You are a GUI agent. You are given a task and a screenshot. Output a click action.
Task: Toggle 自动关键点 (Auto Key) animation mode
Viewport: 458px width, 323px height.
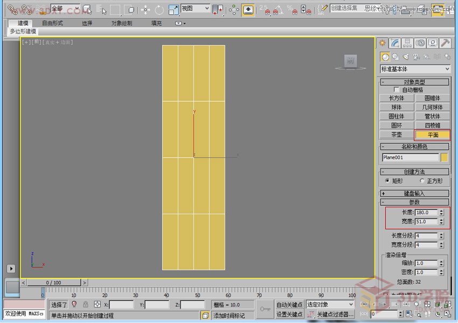point(290,304)
